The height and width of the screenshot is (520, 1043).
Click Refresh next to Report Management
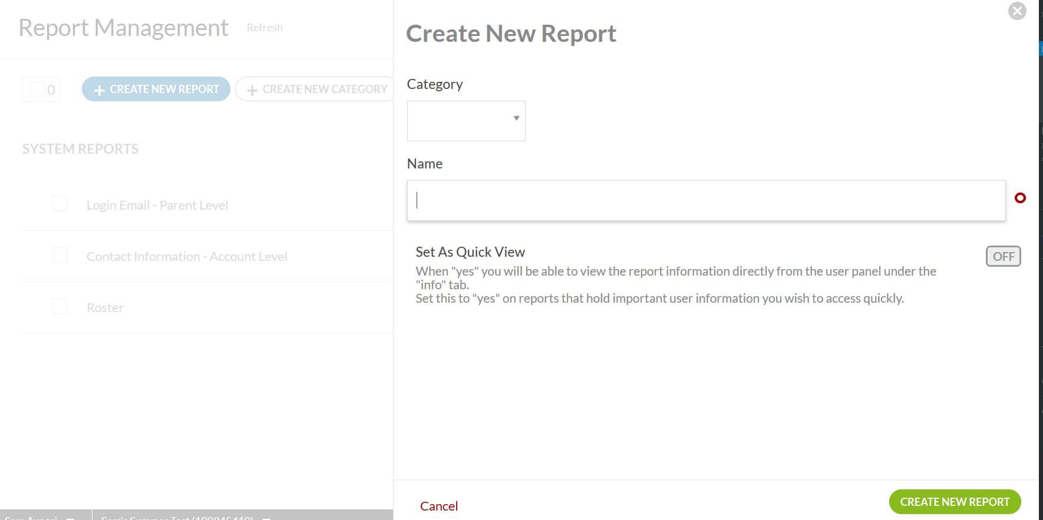(264, 28)
